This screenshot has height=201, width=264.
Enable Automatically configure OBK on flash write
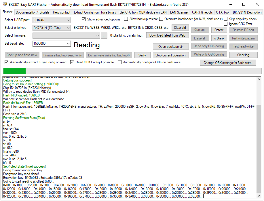119,62
